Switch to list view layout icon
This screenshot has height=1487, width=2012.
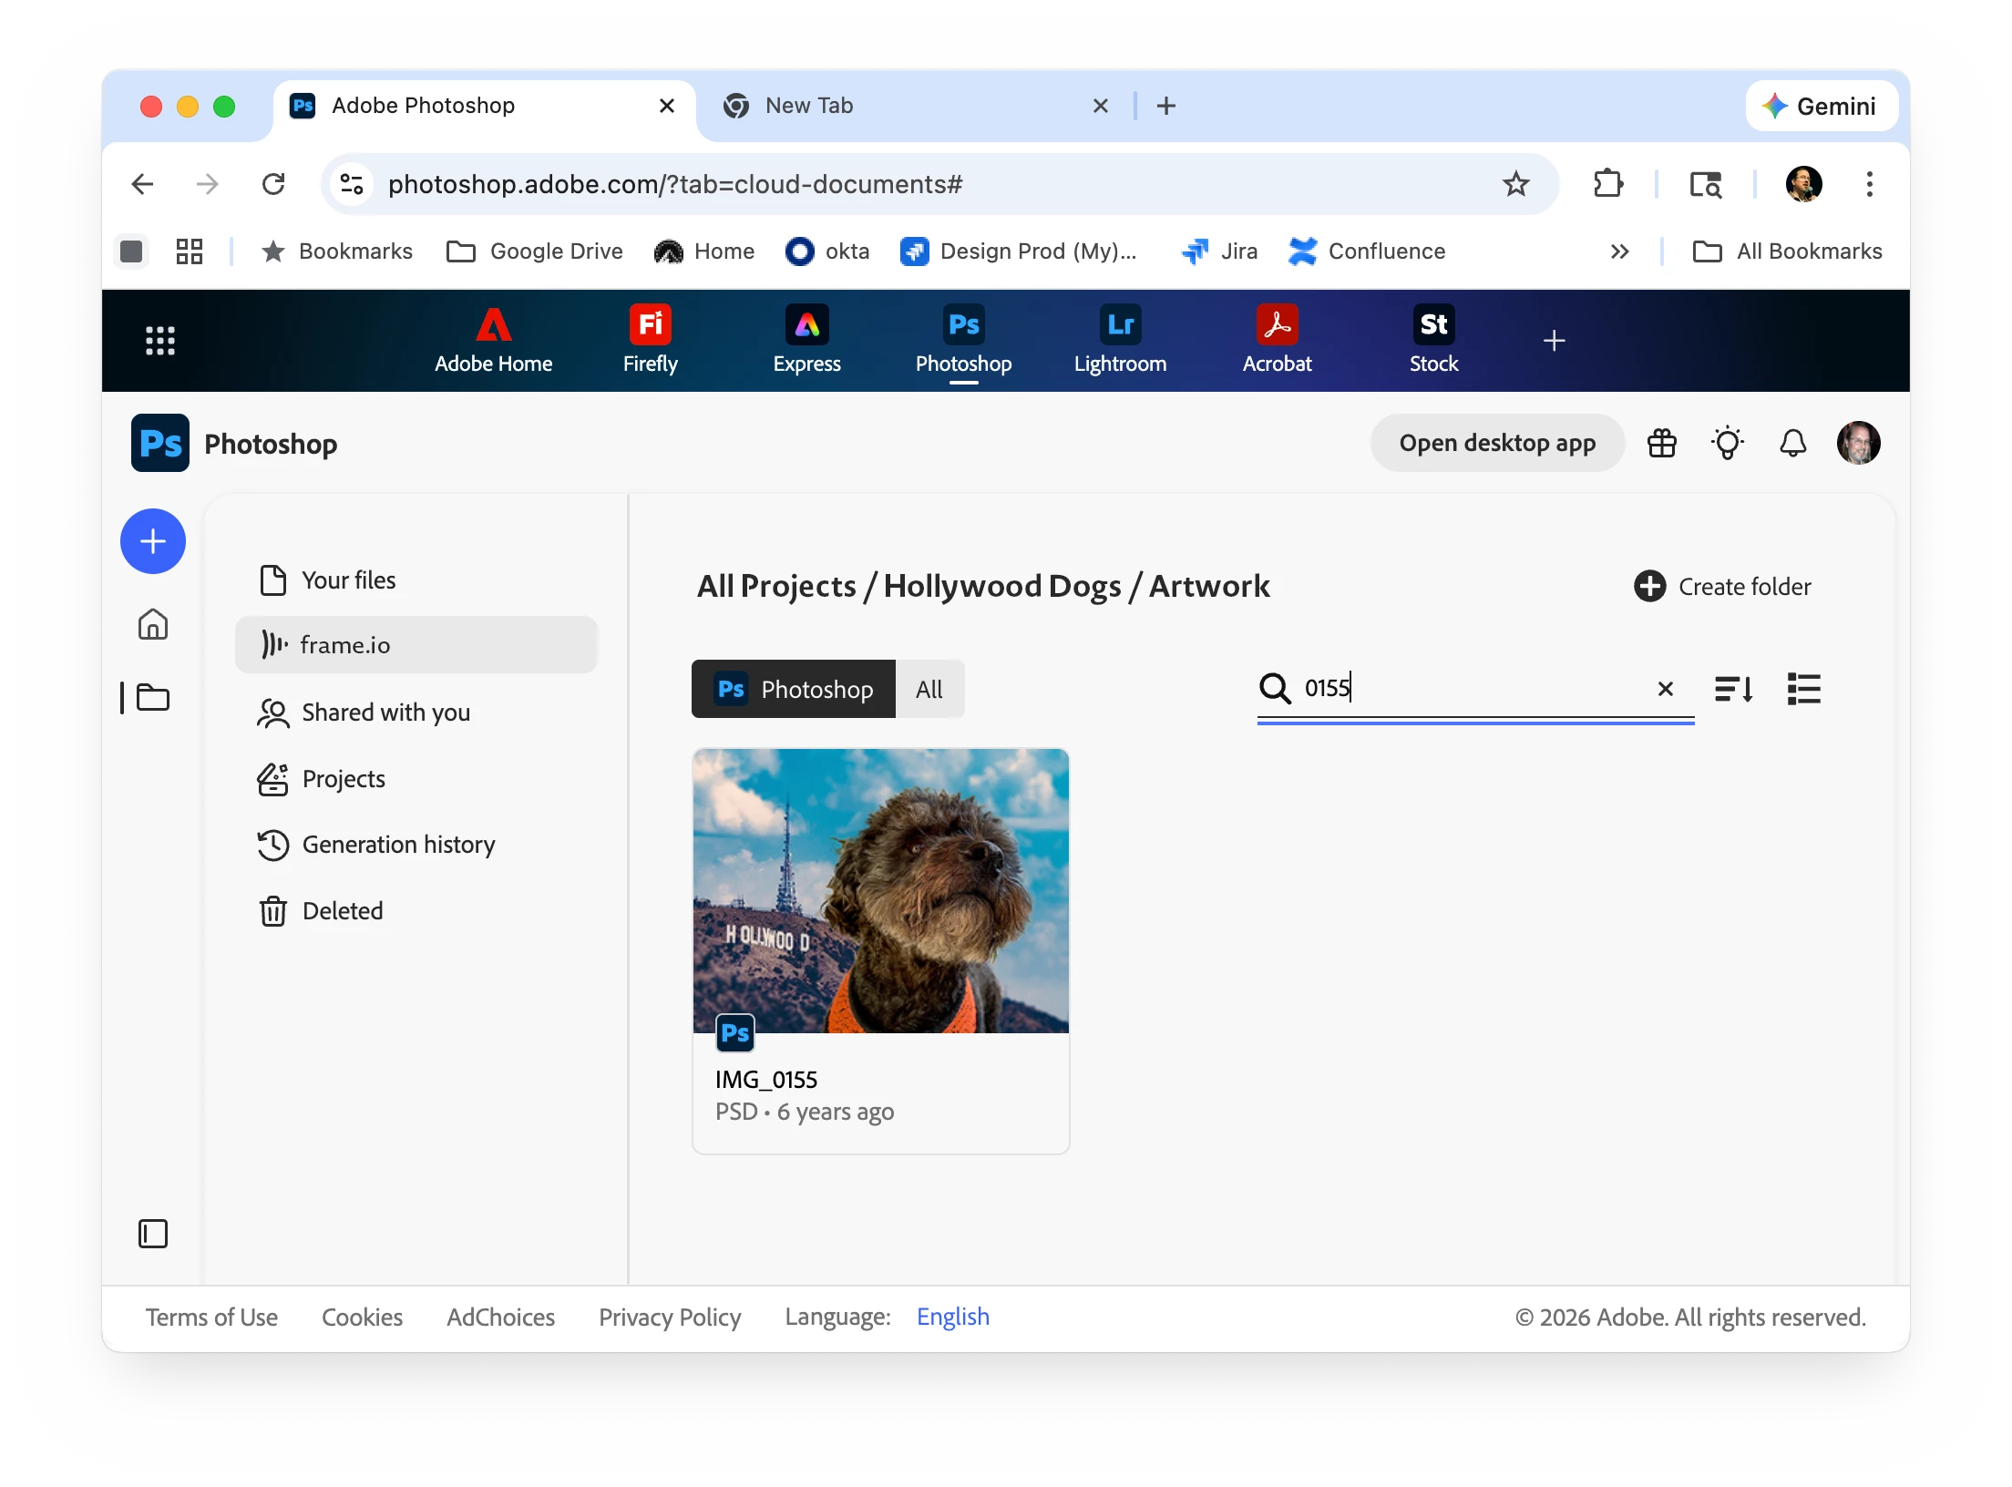(1803, 689)
